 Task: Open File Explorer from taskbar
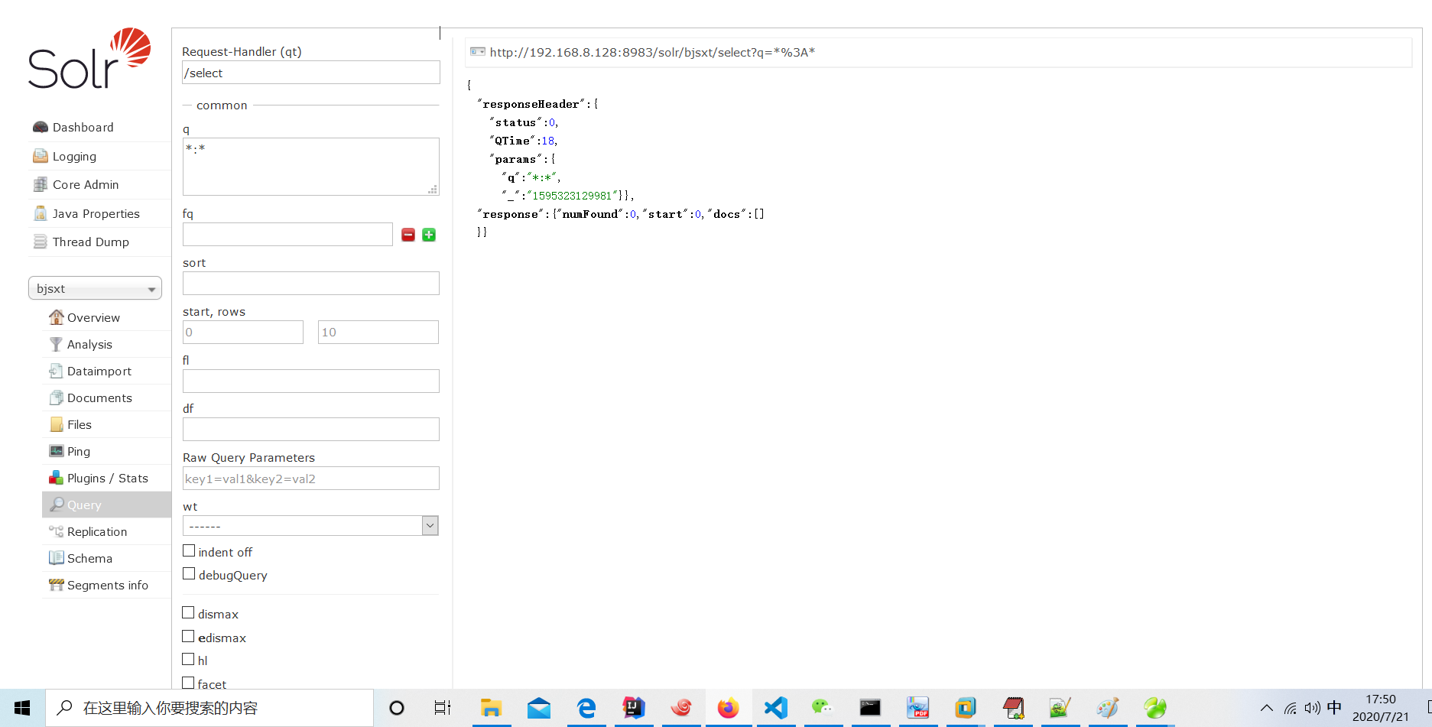[491, 708]
